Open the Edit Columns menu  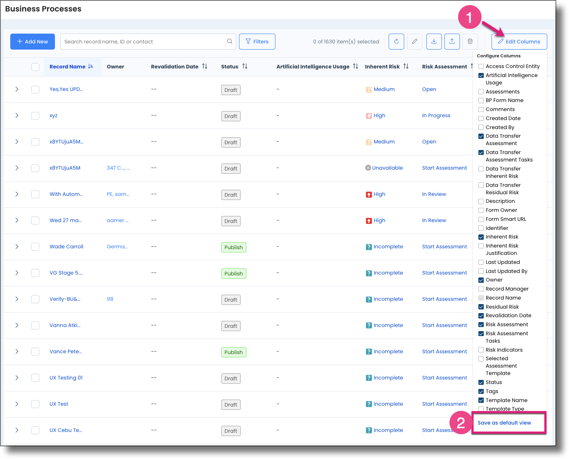[x=519, y=41]
